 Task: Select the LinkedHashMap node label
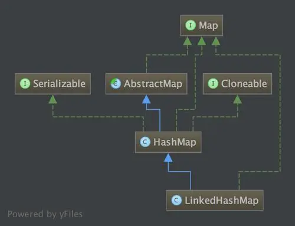click(222, 201)
